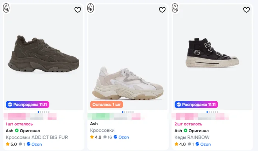Click Ash brand logo on third card
The image size is (258, 151).
175,8
